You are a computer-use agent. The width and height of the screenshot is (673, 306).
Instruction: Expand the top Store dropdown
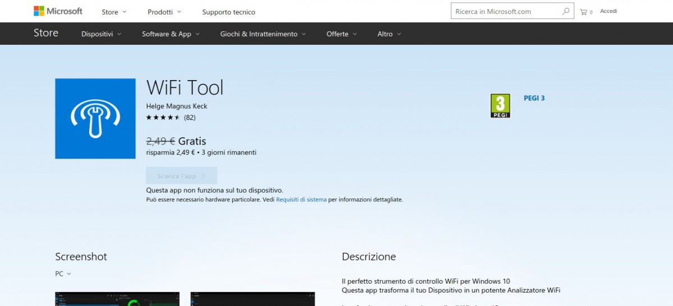(x=114, y=12)
